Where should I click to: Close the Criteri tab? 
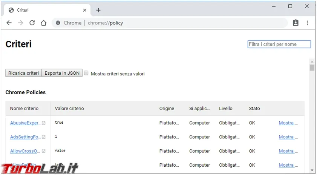coord(85,10)
